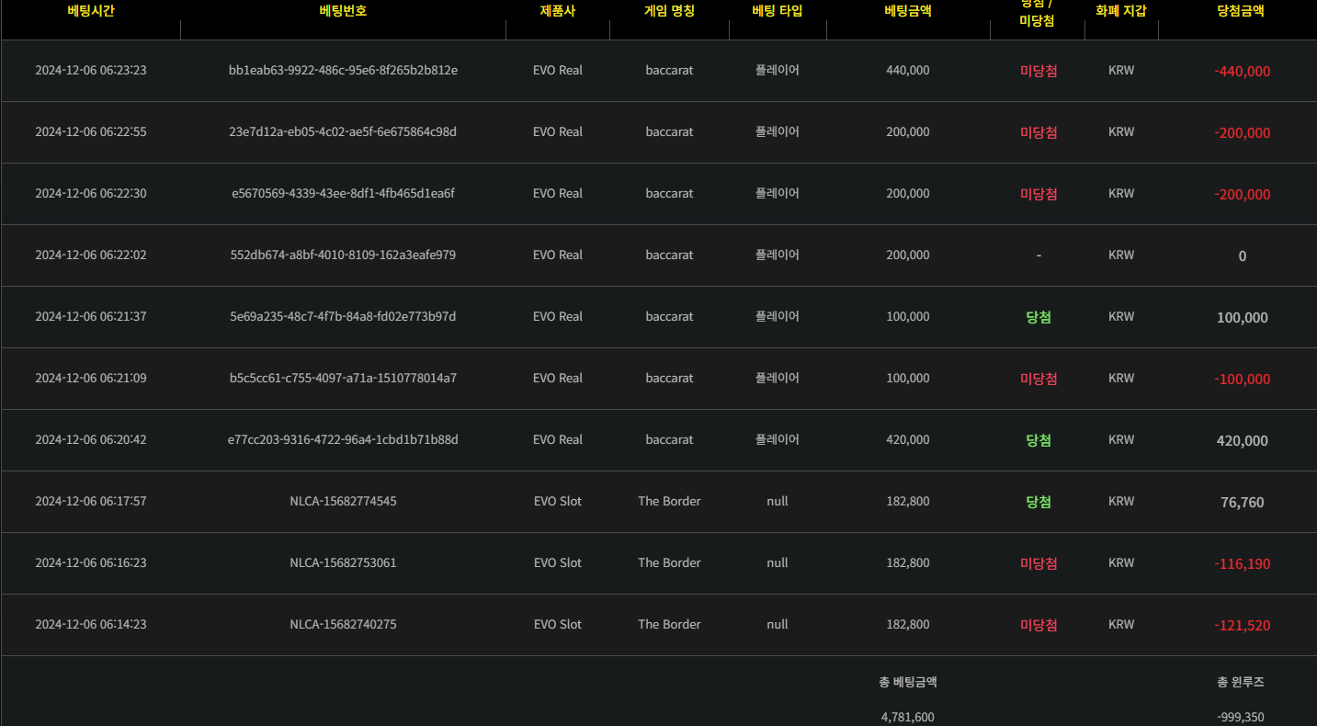The height and width of the screenshot is (726, 1317).
Task: Select bet number starting with bb1eab63
Action: click(x=343, y=71)
